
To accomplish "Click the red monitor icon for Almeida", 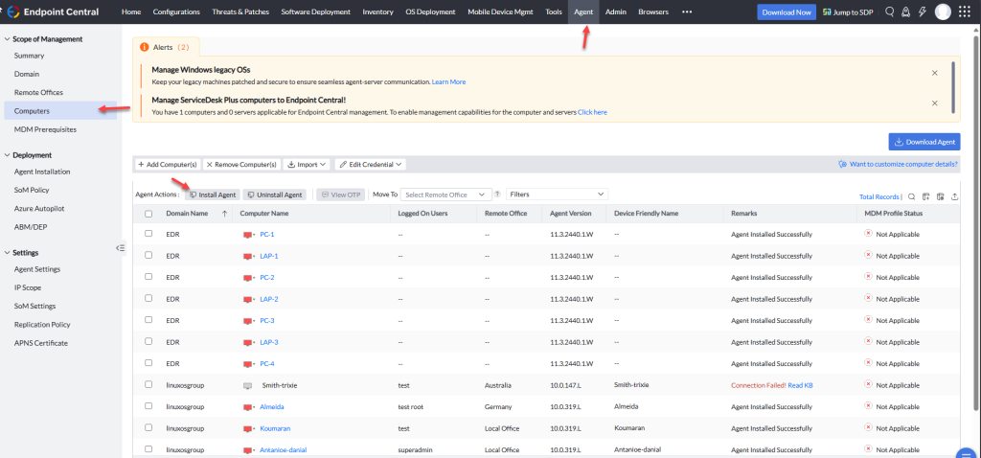I will pos(248,407).
